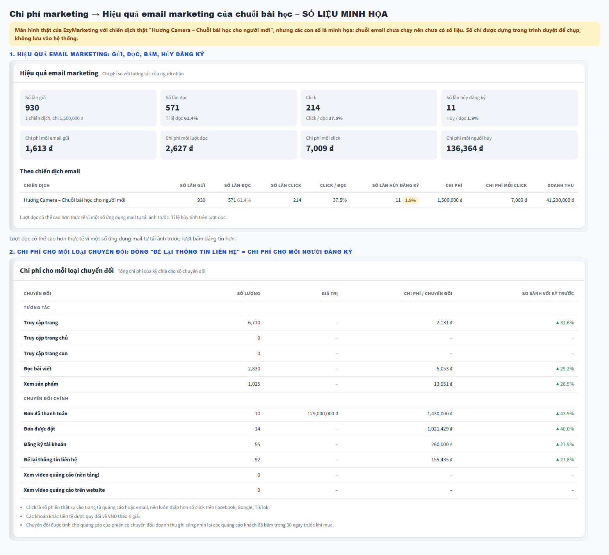Click the "Đơn đã thanh toán" row label
Screen dimensions: 609x555
pos(46,414)
